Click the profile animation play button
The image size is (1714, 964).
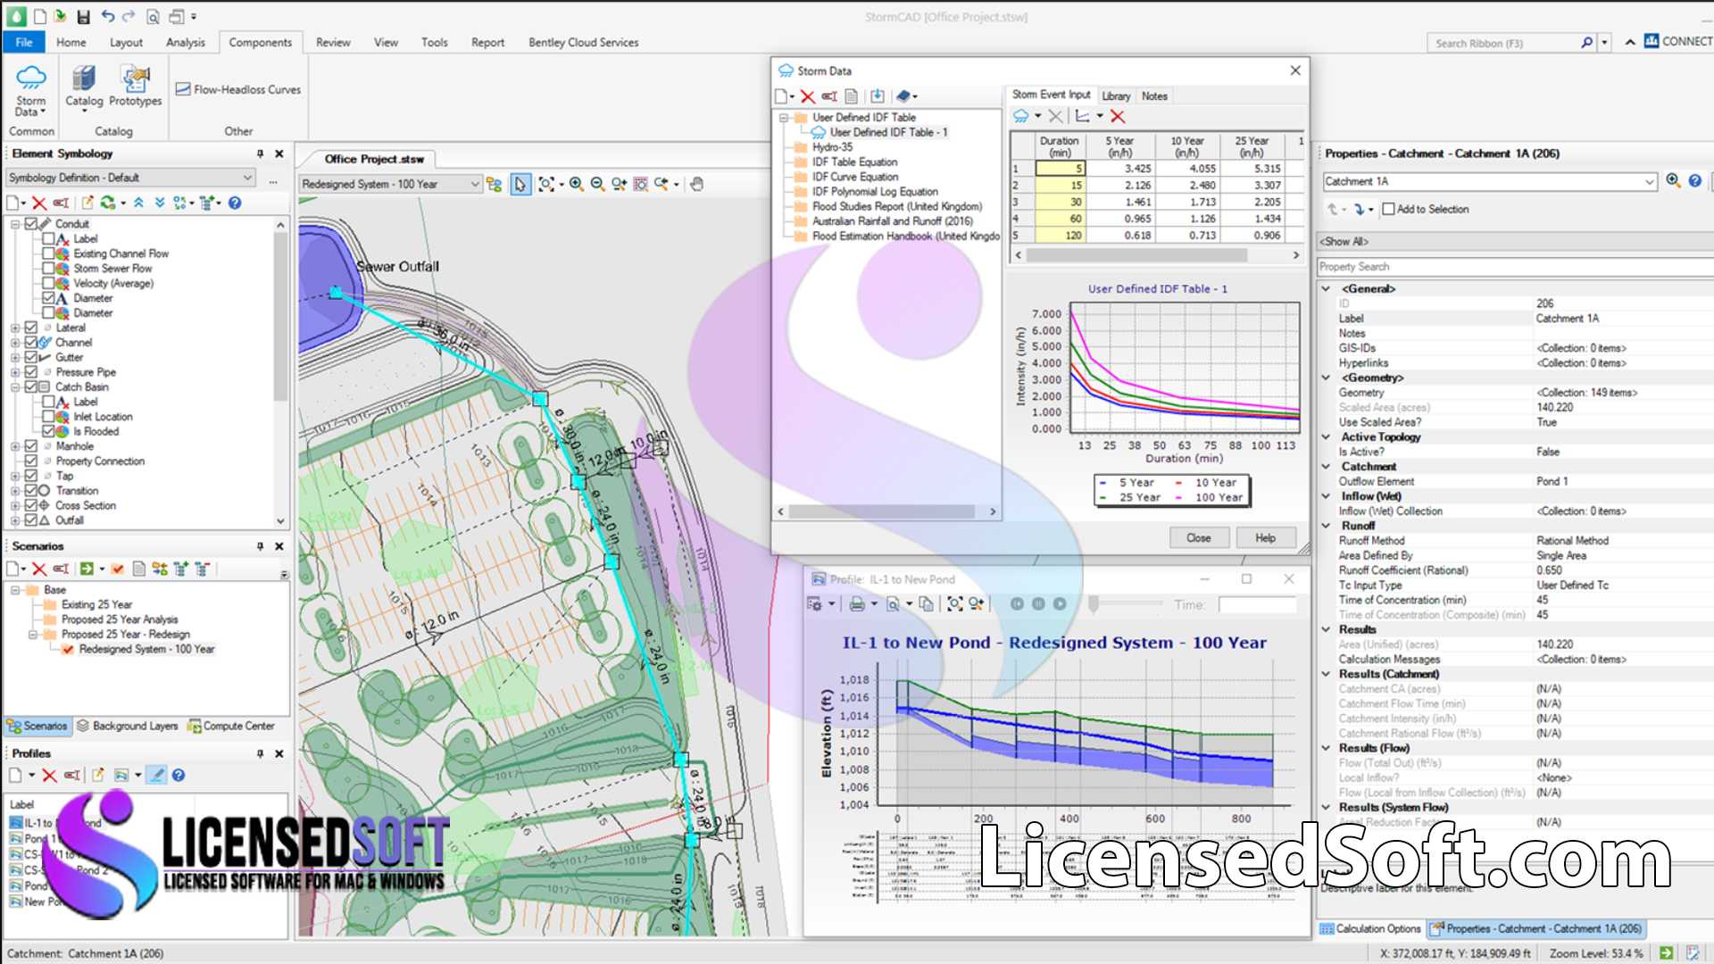pyautogui.click(x=1061, y=602)
